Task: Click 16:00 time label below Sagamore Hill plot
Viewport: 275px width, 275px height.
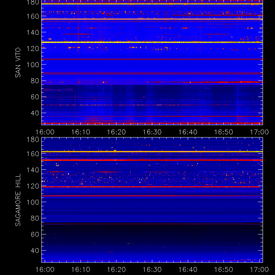Action: point(45,269)
